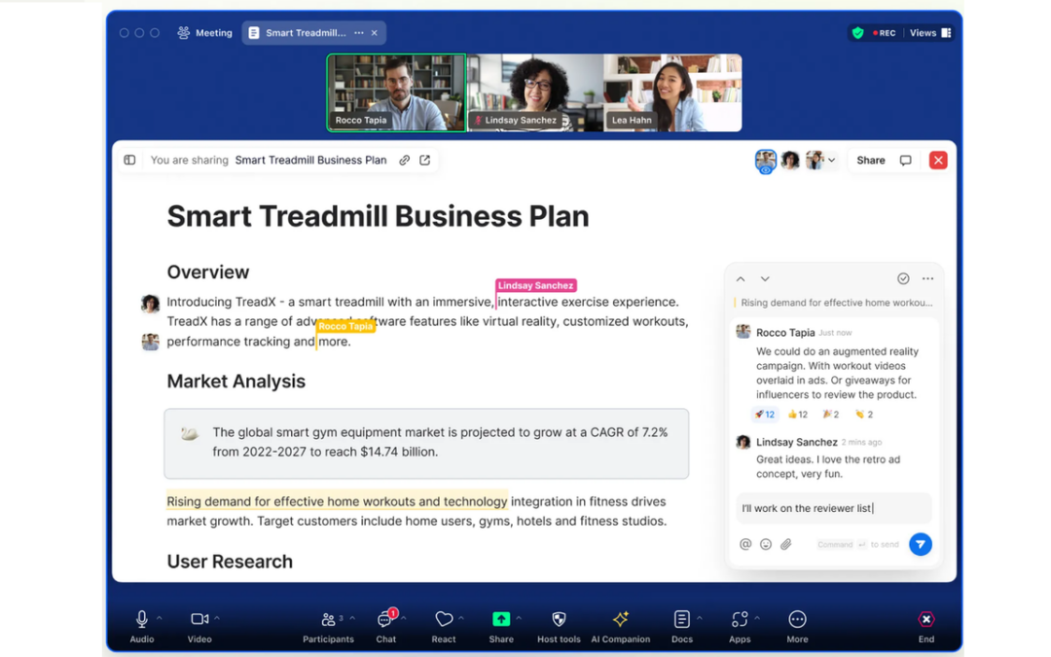
Task: Expand collaborator avatars dropdown chevron
Action: [832, 161]
